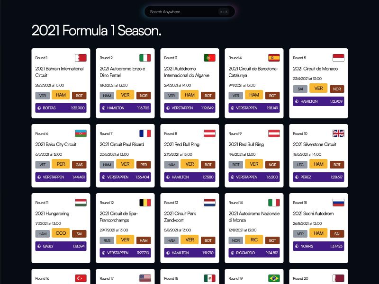Click the Spanish flag on Round 4 card
This screenshot has width=379, height=284.
point(274,57)
